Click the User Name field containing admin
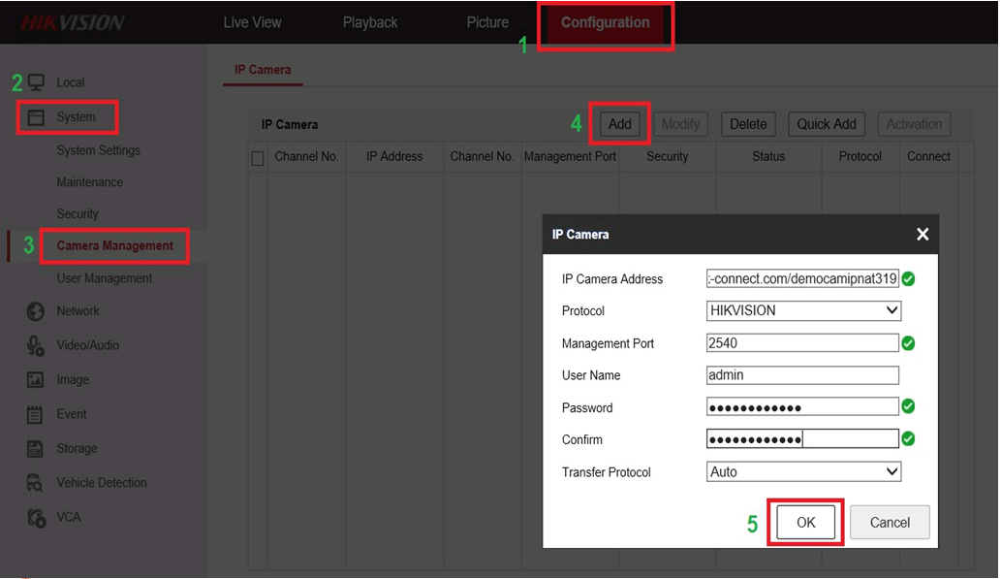The image size is (1001, 579). click(802, 375)
